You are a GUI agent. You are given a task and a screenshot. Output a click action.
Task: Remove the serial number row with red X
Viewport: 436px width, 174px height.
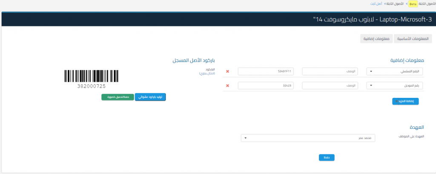[227, 71]
